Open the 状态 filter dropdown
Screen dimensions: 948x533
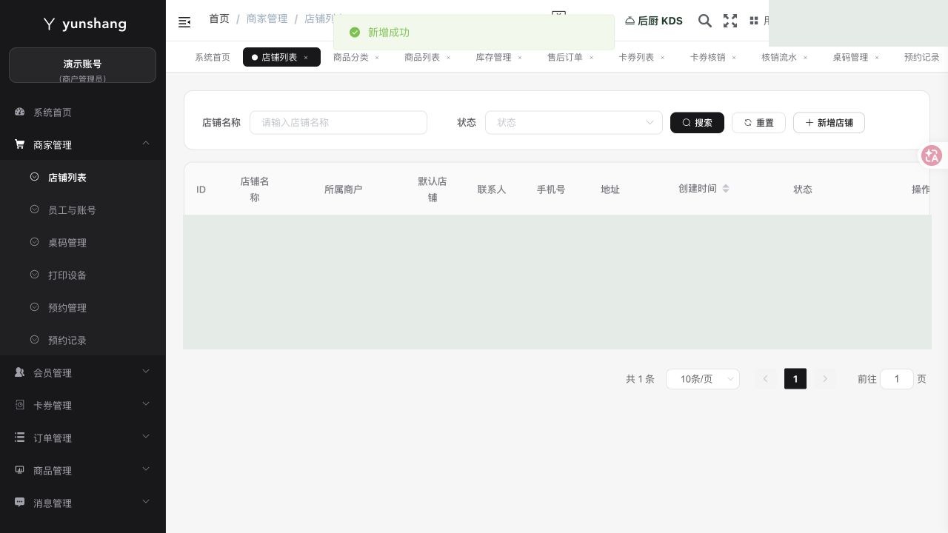(x=574, y=122)
